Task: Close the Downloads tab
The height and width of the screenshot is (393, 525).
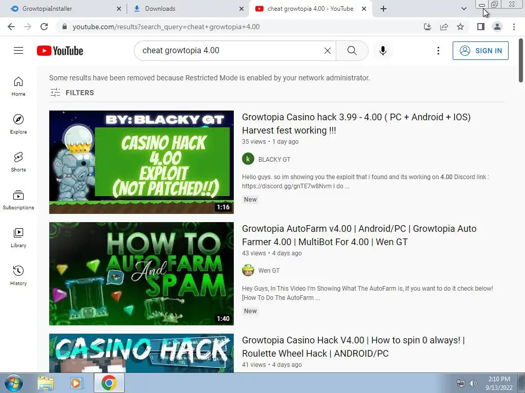Action: click(241, 9)
